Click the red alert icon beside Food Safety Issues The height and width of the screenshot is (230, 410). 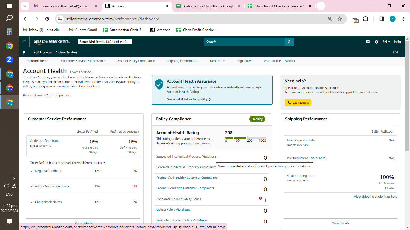click(260, 198)
